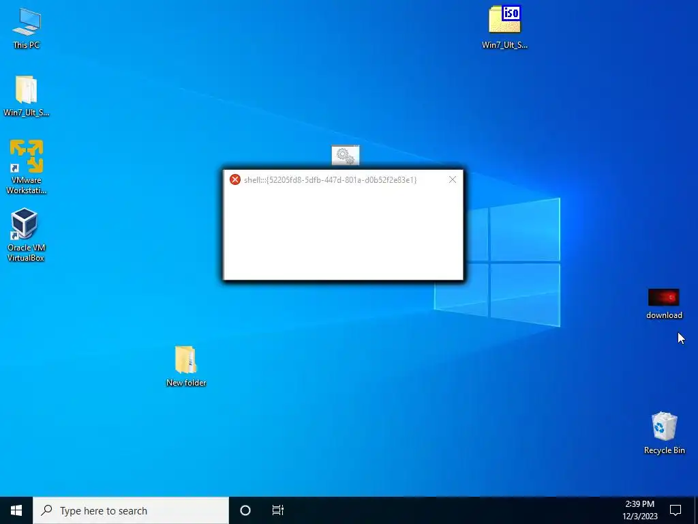Screen dimensions: 698x524
Task: Select the Oracle VM VirtualBox shortcut
Action: (26, 235)
